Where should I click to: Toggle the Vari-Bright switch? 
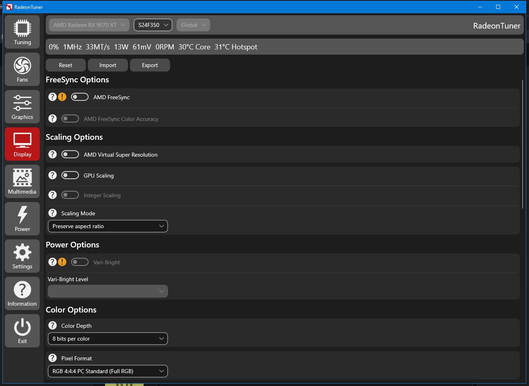click(x=80, y=262)
